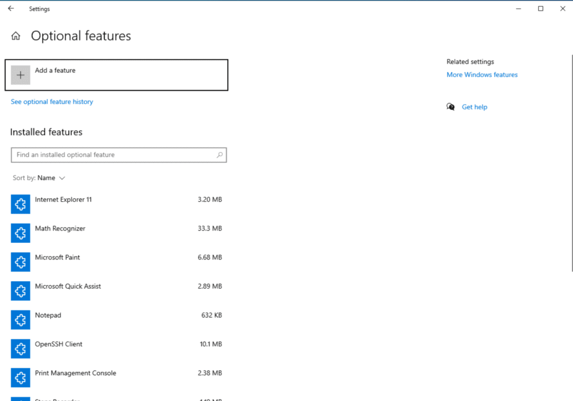The height and width of the screenshot is (401, 573).
Task: Select the OpenSSH Client name
Action: point(58,344)
